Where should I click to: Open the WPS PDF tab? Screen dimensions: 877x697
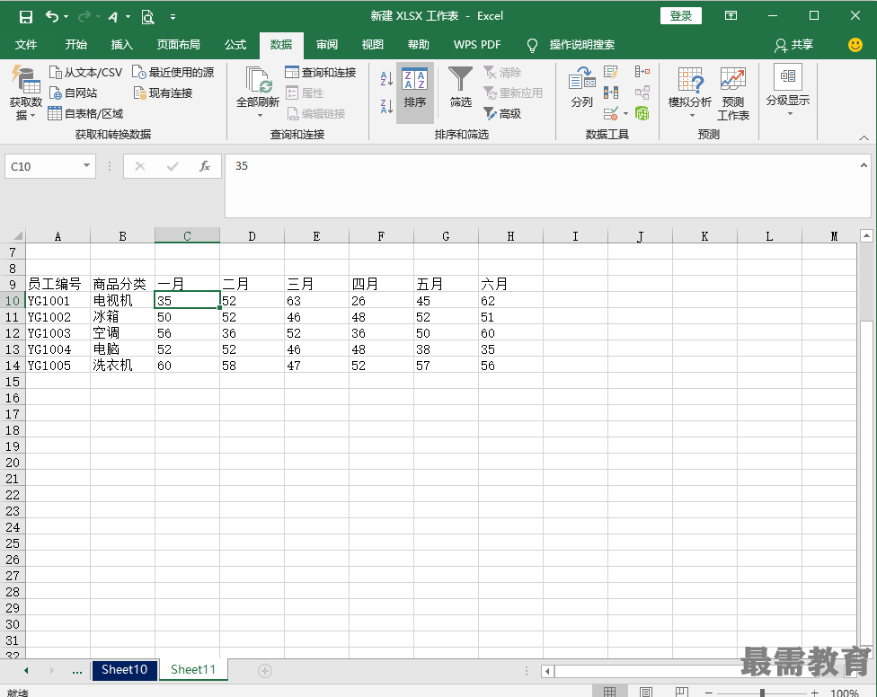(477, 45)
